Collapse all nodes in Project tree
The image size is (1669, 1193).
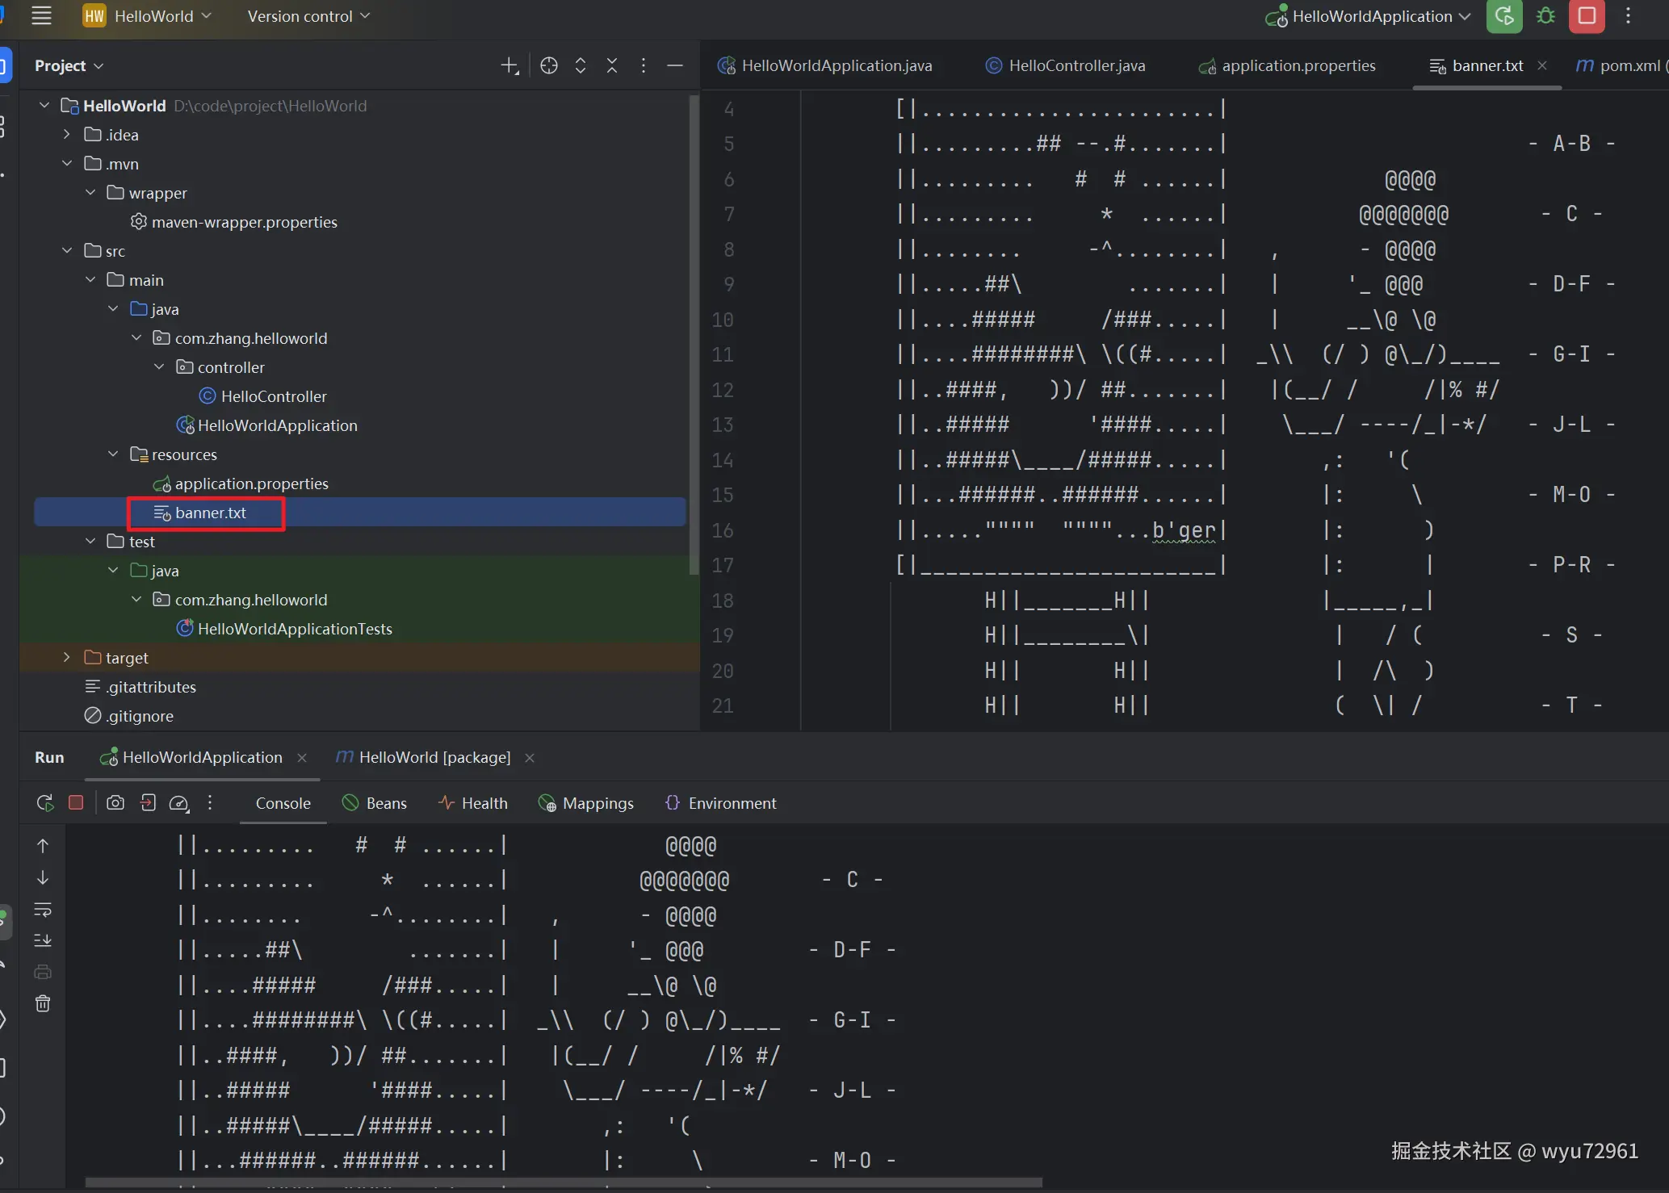point(612,66)
